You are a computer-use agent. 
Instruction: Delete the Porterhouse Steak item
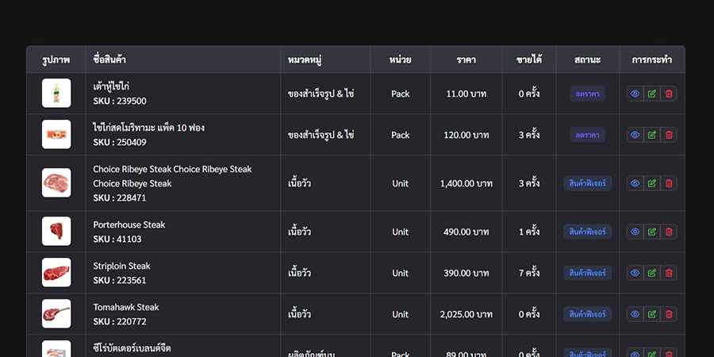point(669,232)
